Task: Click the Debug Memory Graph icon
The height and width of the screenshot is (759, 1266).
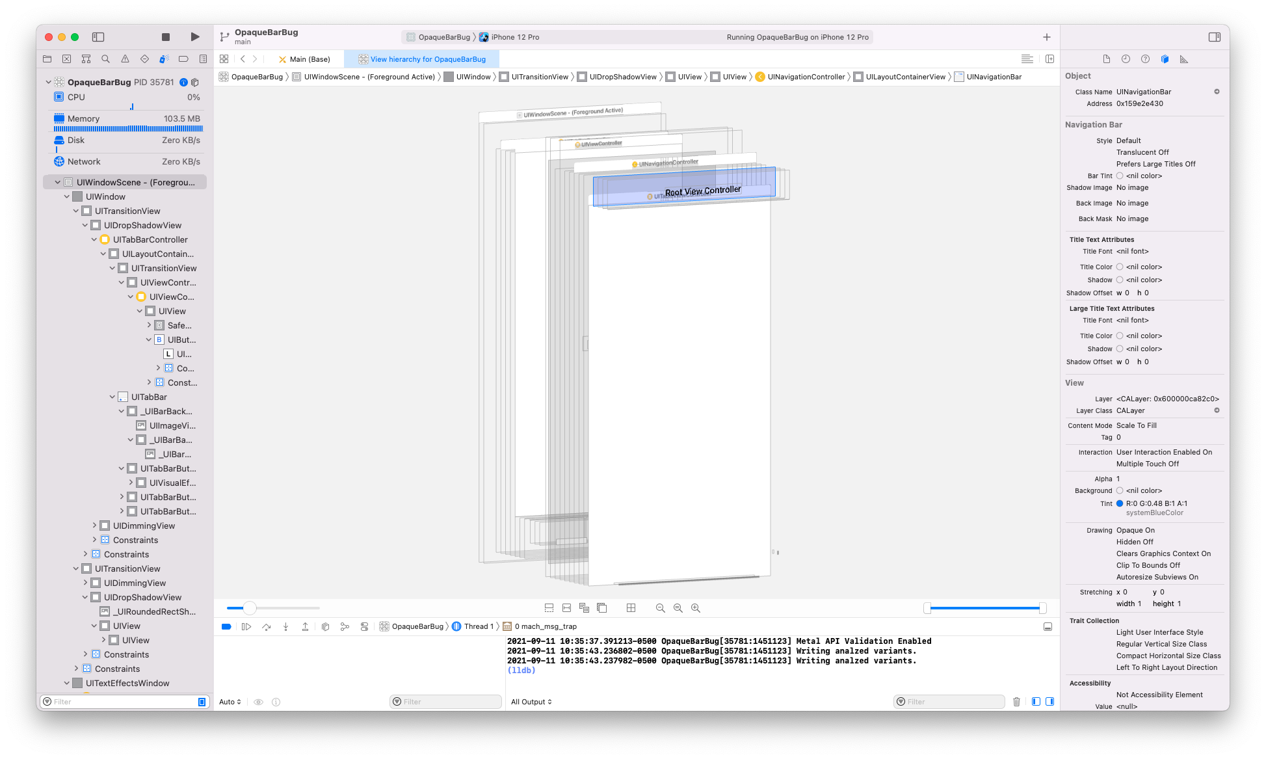Action: pos(345,626)
